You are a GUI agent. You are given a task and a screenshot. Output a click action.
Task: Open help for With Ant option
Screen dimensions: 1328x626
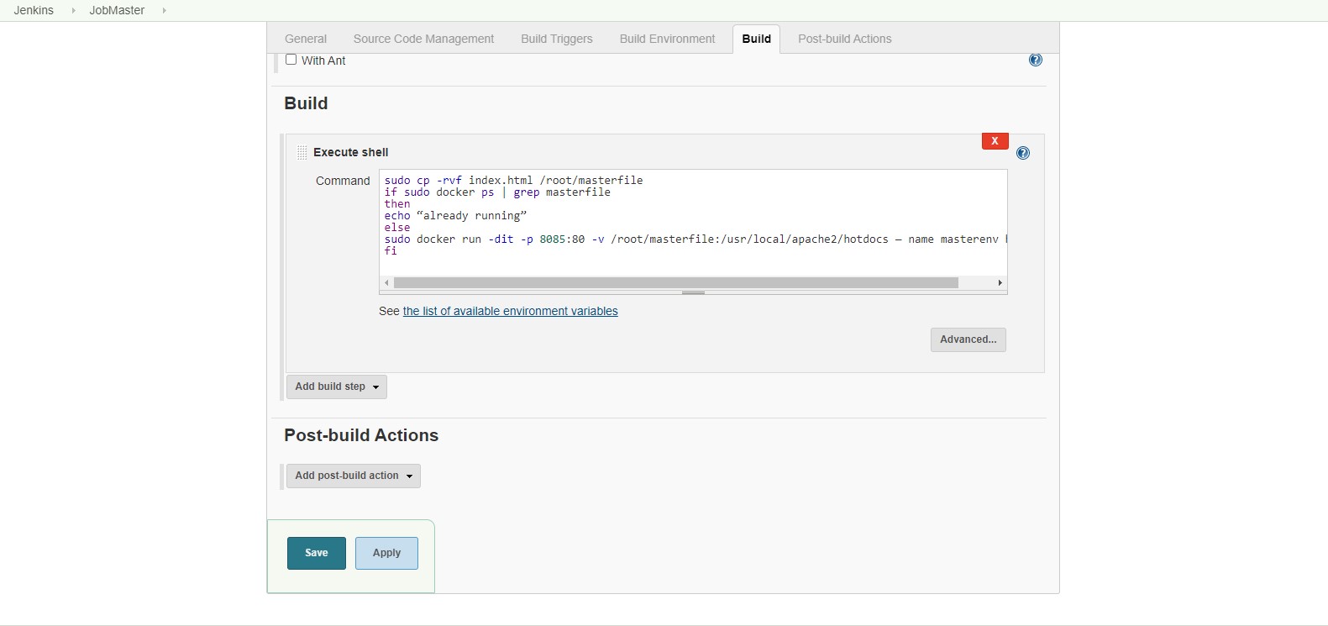(1036, 60)
